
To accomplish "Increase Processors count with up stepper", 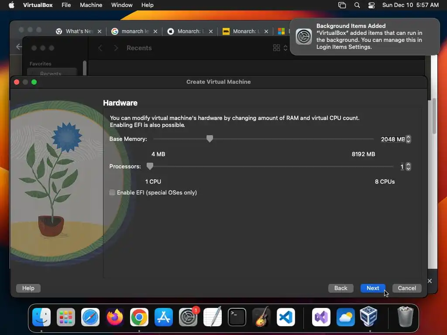I will (x=408, y=164).
